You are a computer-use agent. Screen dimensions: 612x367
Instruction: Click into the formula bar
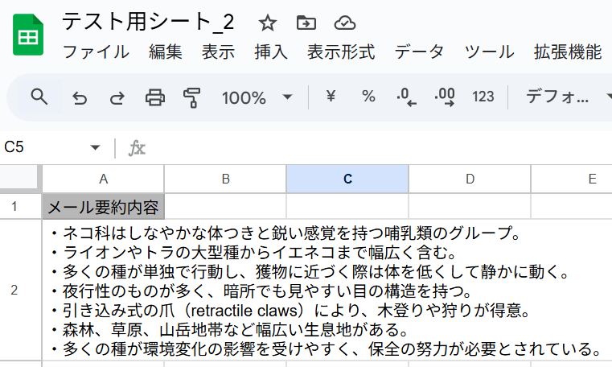(379, 148)
